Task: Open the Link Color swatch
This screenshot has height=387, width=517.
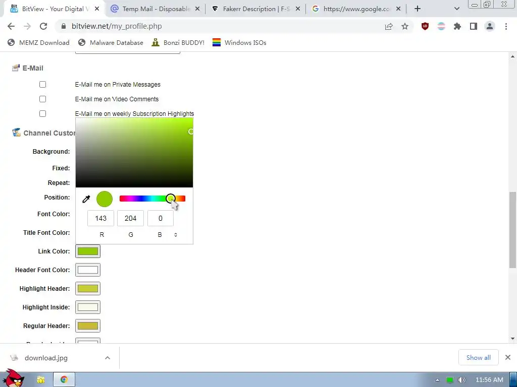Action: coord(88,251)
